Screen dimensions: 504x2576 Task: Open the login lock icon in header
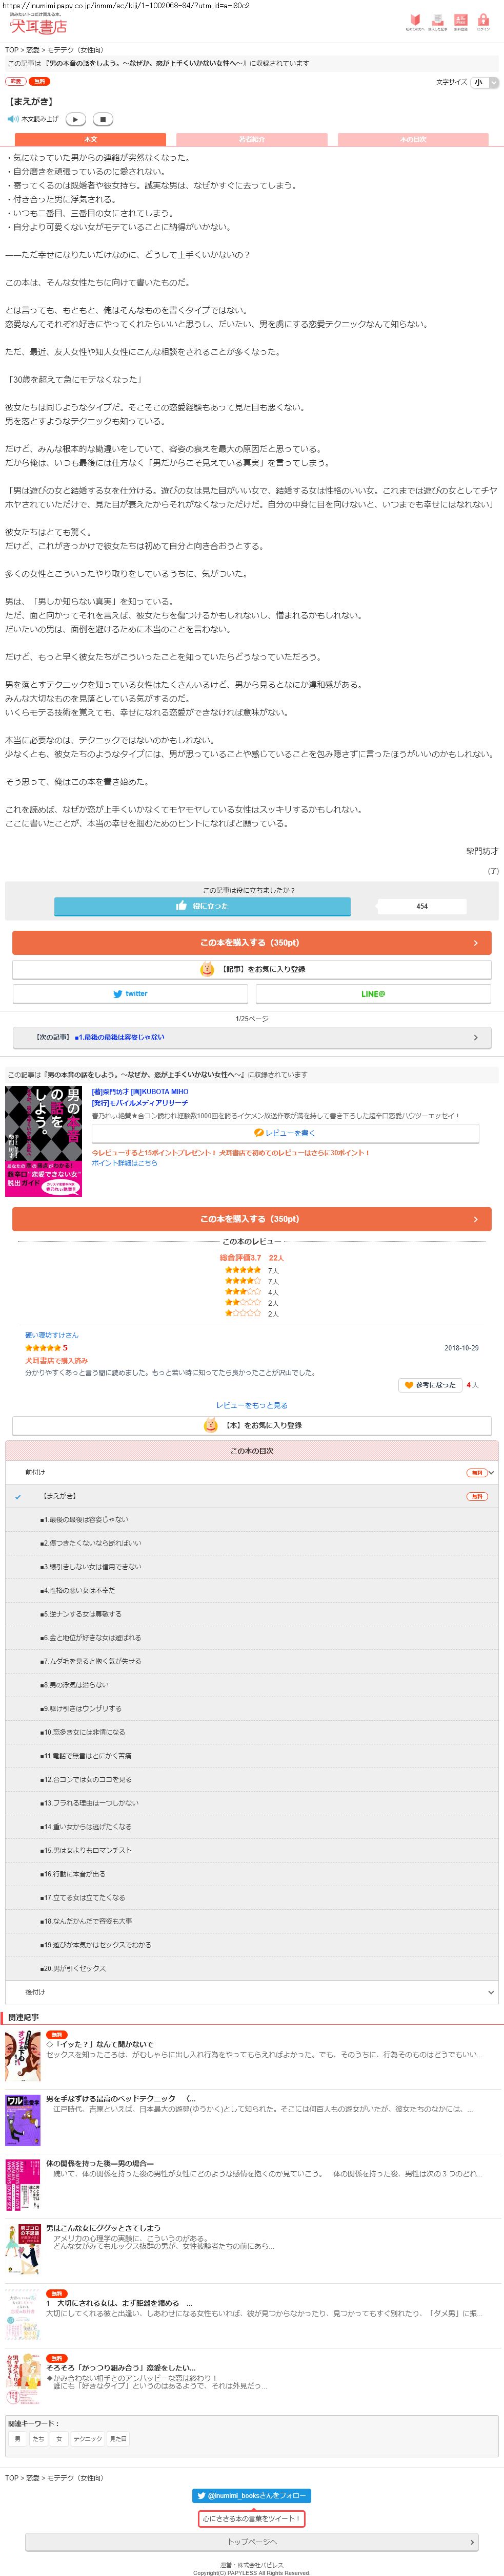(483, 22)
